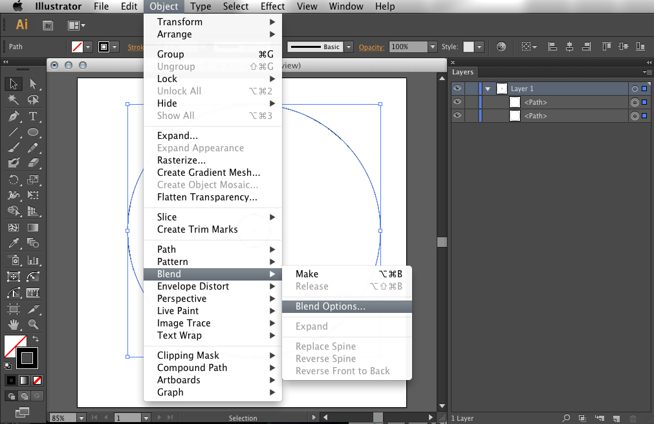
Task: Select the Scale tool
Action: pos(33,180)
